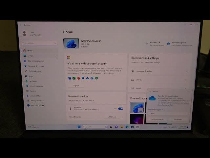Open Task View from the taskbar
This screenshot has width=210, height=158.
pos(111,127)
